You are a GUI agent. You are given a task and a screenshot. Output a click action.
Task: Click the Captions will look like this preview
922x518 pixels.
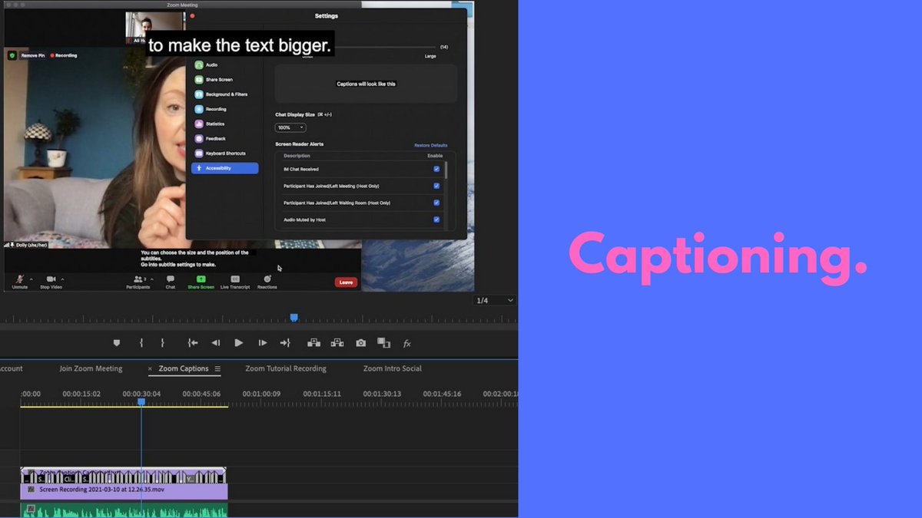click(366, 84)
